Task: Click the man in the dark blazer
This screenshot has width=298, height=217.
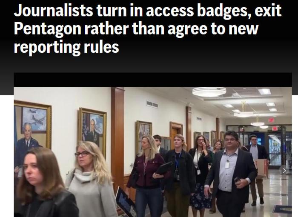Action: 230,174
